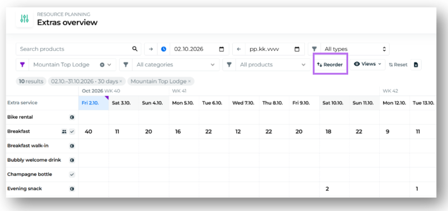
Task: Open the All categories dropdown
Action: [x=176, y=65]
